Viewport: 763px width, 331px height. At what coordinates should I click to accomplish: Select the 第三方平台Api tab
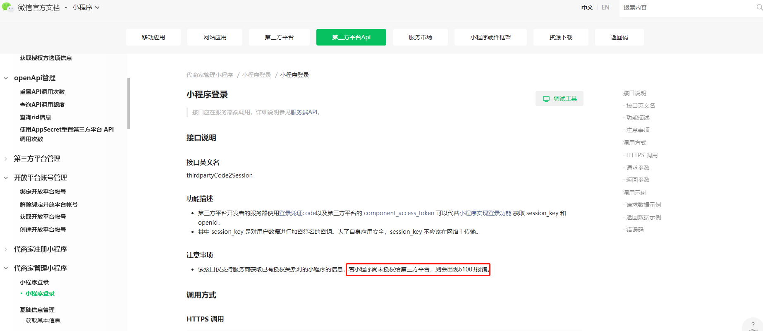[x=351, y=37]
